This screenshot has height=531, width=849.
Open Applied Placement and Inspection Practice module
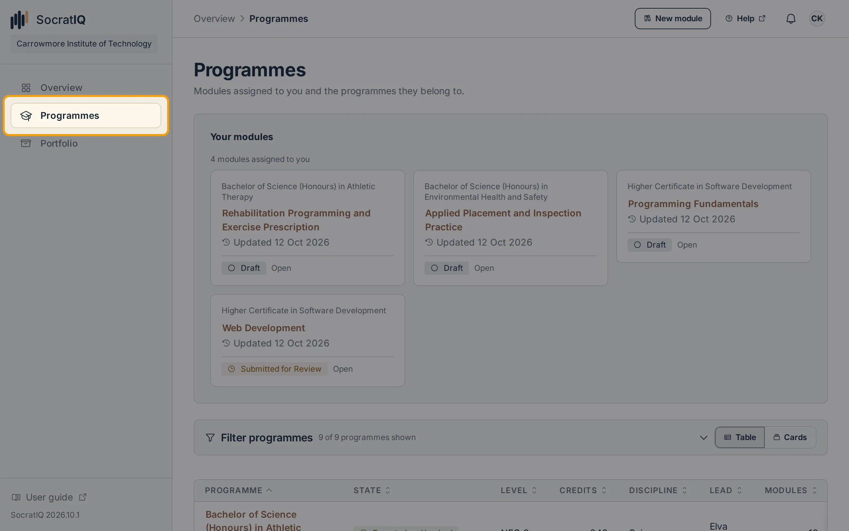click(503, 220)
